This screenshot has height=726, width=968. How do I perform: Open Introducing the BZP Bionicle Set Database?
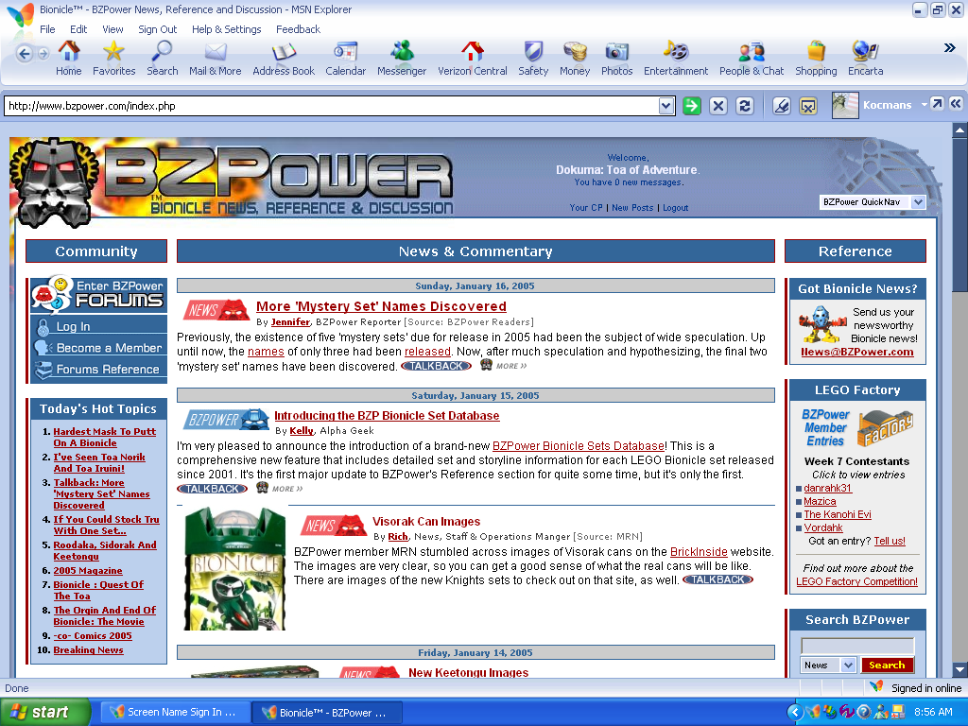(387, 416)
